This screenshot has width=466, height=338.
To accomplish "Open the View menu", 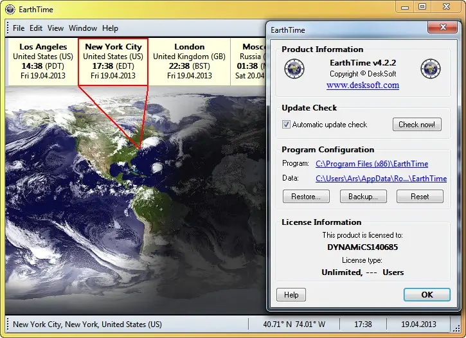I will [x=55, y=28].
